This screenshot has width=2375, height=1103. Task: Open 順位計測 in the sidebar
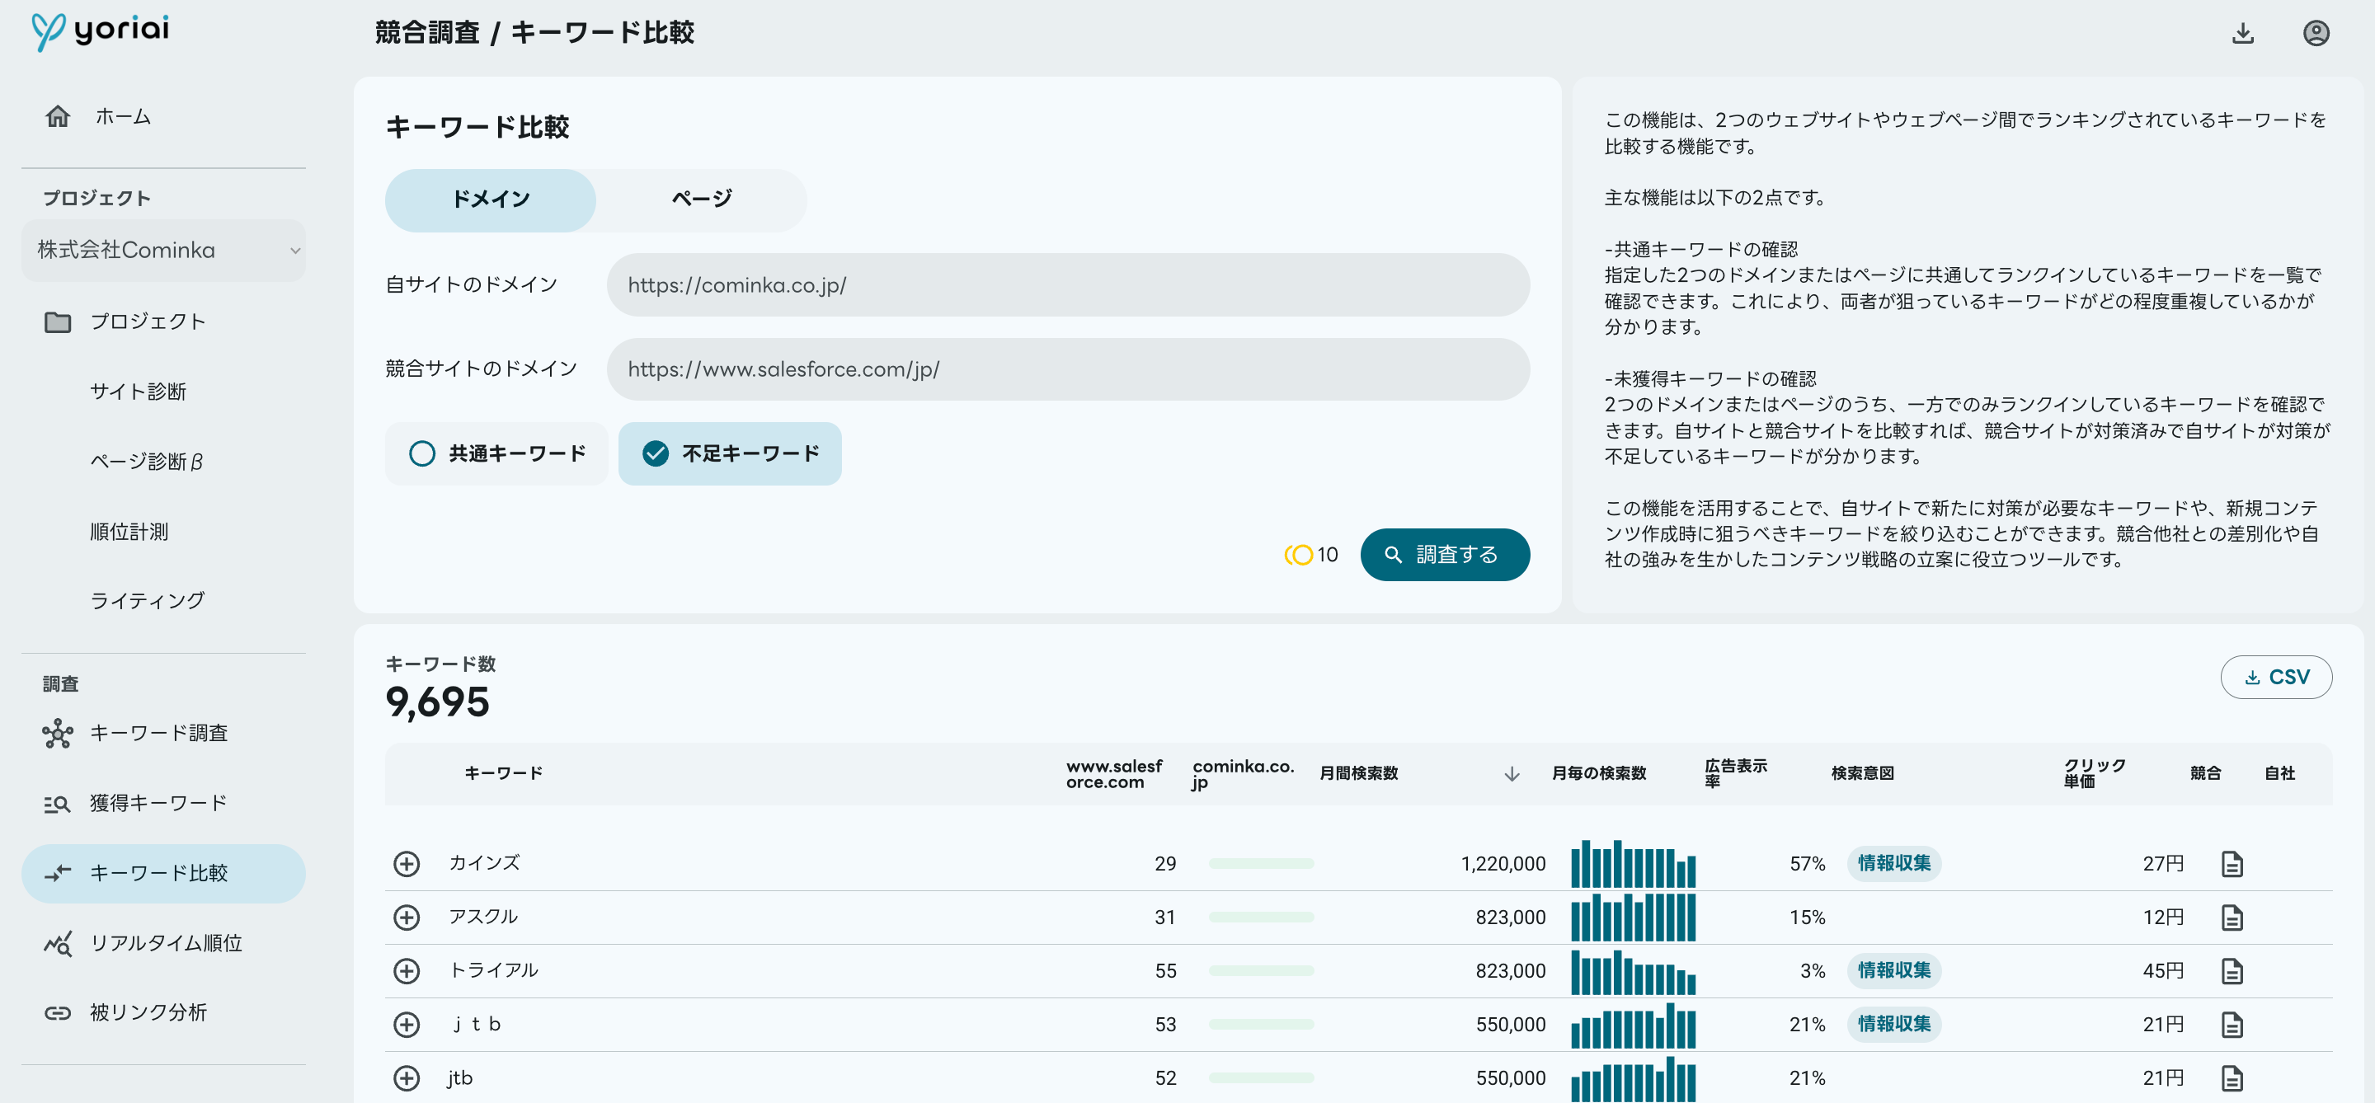coord(129,532)
